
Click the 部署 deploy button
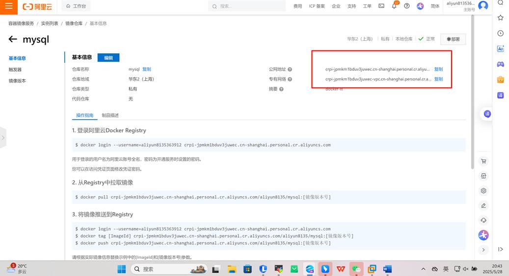point(453,39)
